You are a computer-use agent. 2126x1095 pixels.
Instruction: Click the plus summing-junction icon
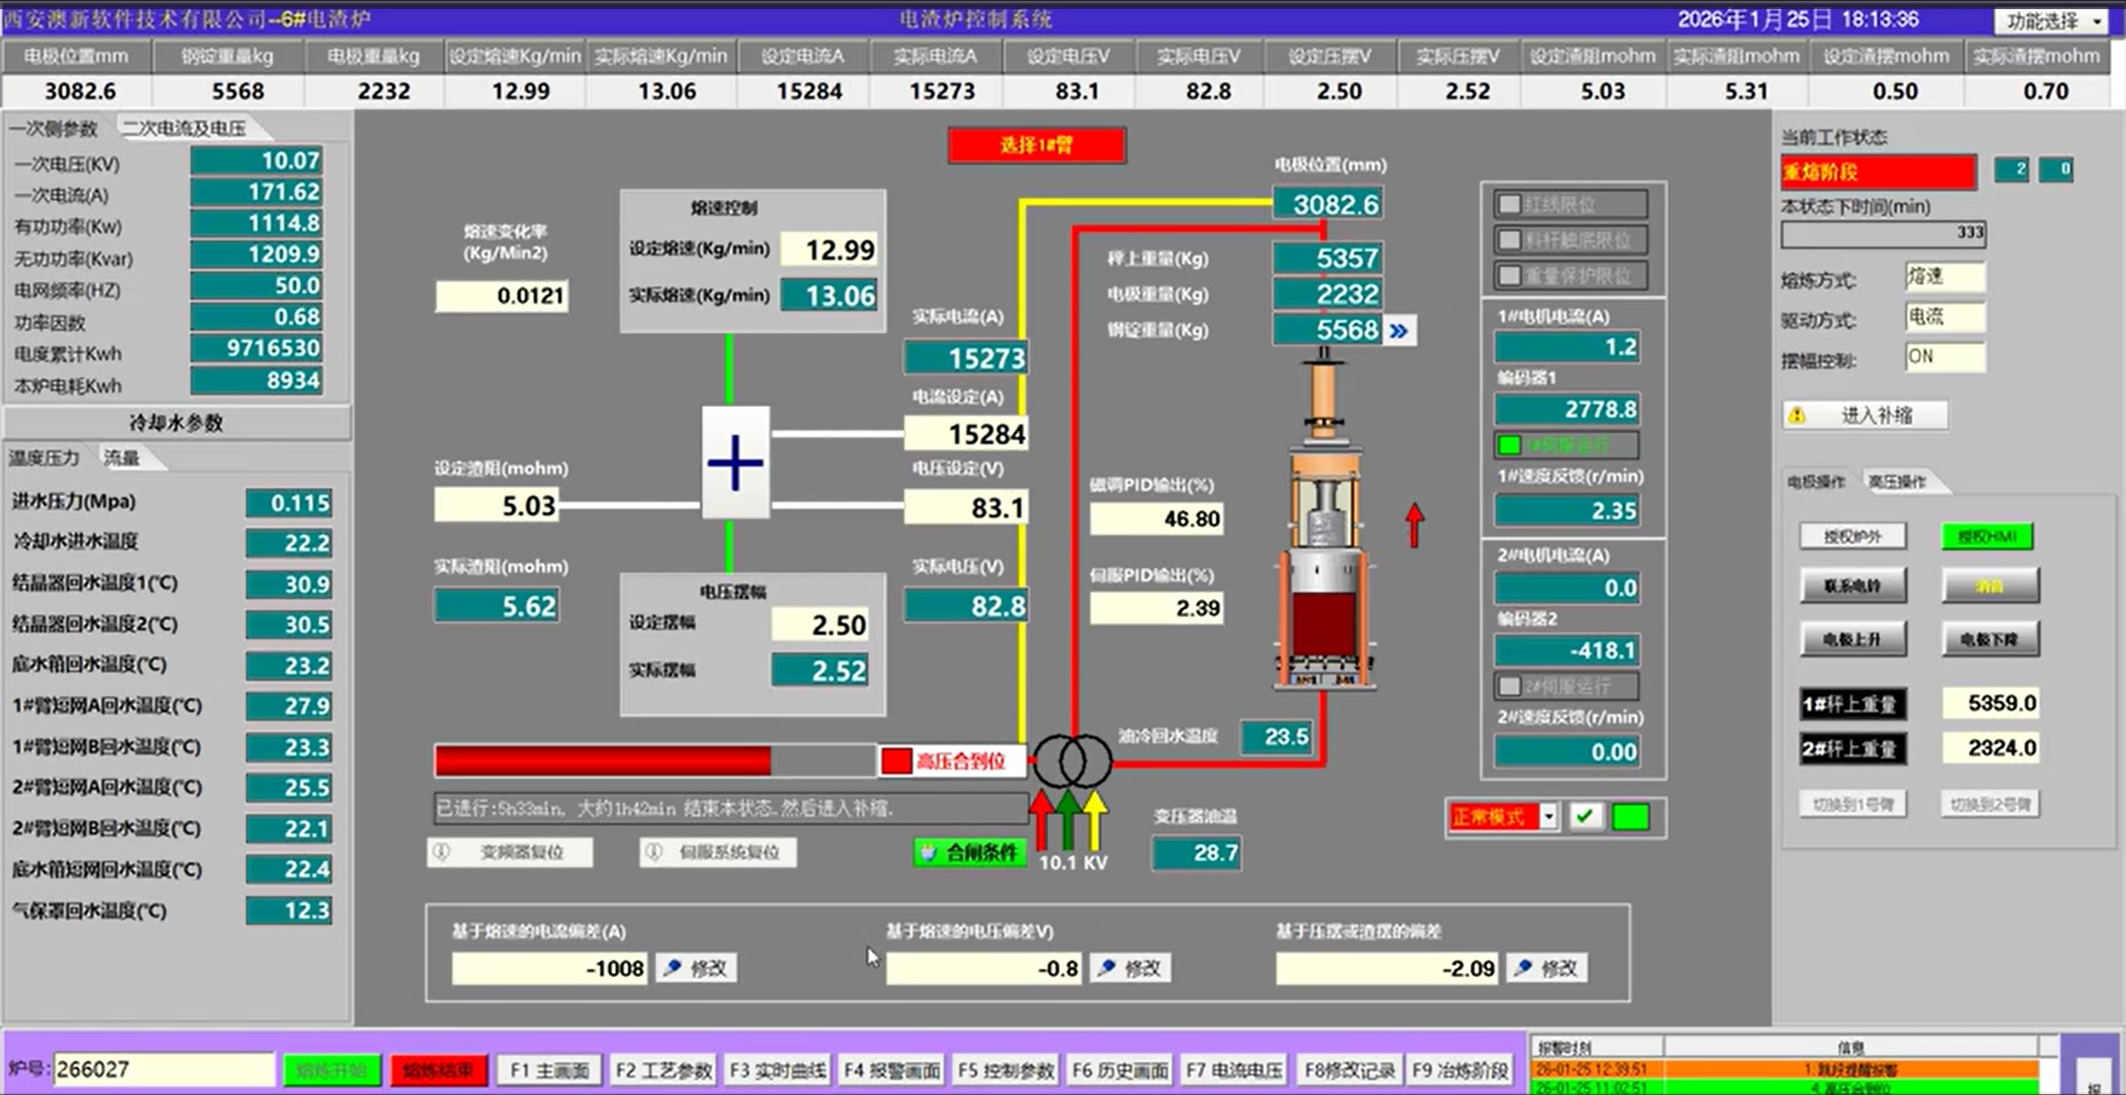click(x=735, y=463)
